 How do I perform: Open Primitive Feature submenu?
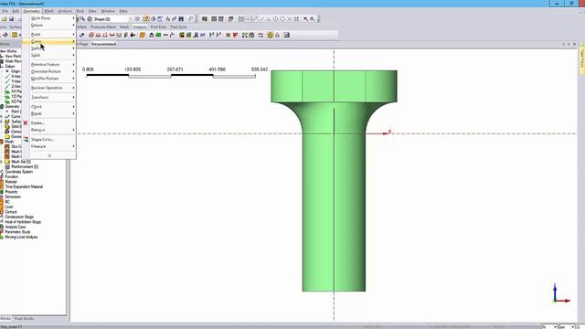coord(49,65)
